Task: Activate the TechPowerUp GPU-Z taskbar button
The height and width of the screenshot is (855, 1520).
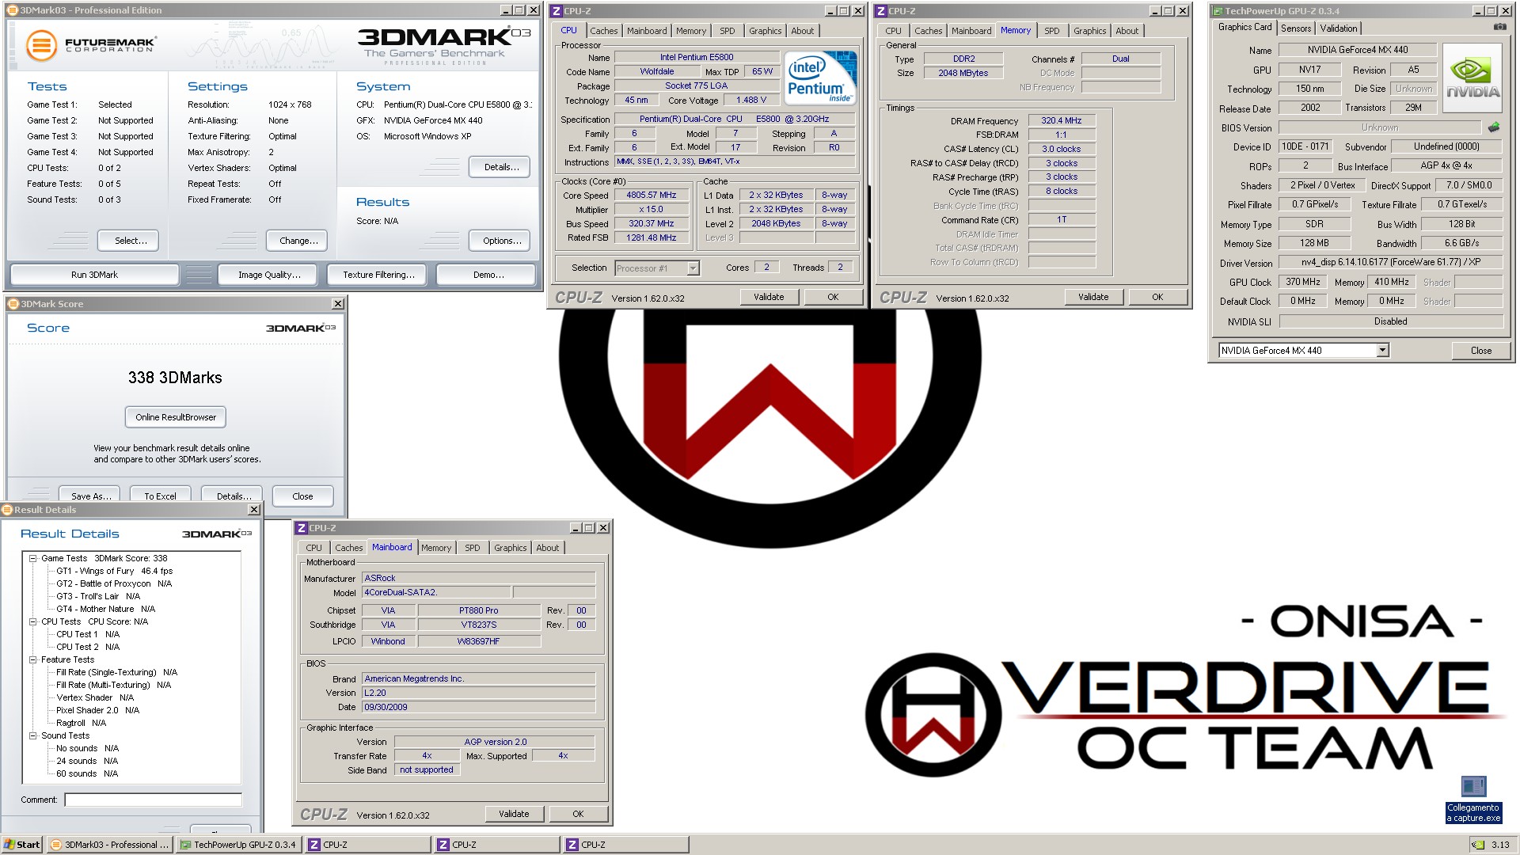Action: pos(239,845)
